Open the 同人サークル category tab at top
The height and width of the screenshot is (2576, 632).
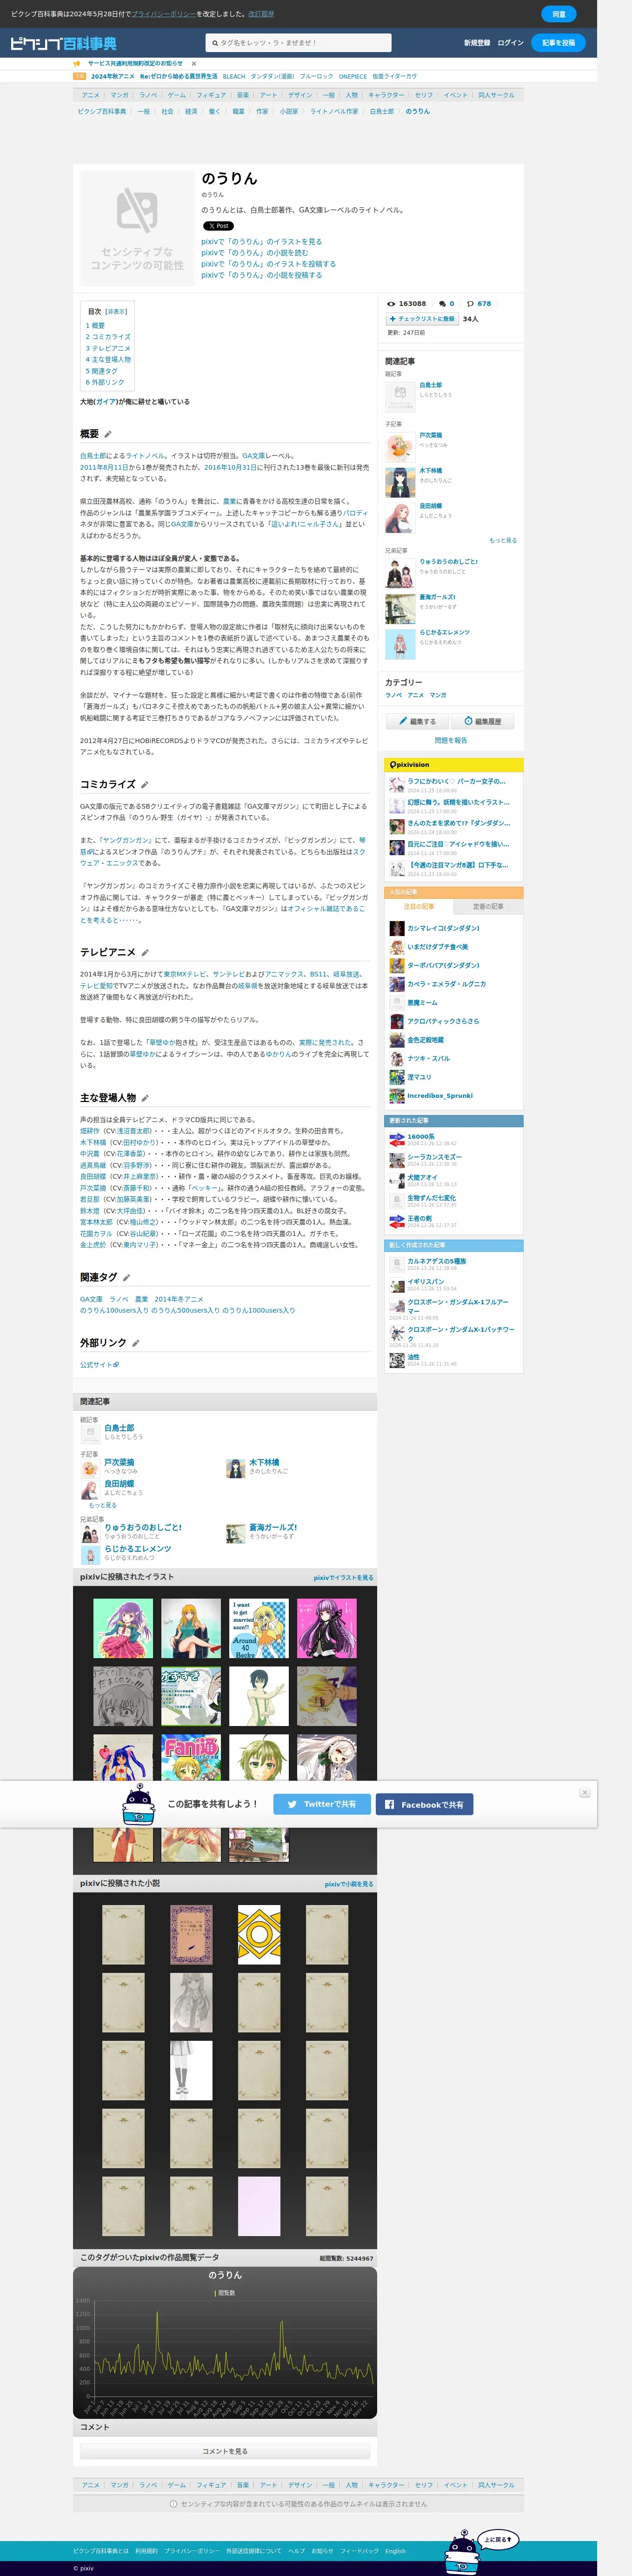(496, 95)
